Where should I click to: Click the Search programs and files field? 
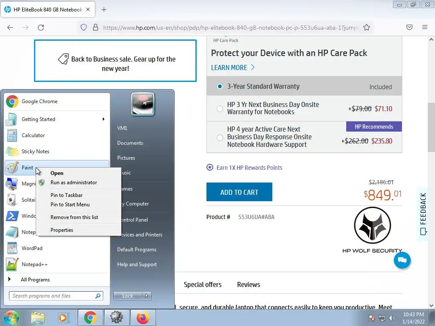click(56, 296)
